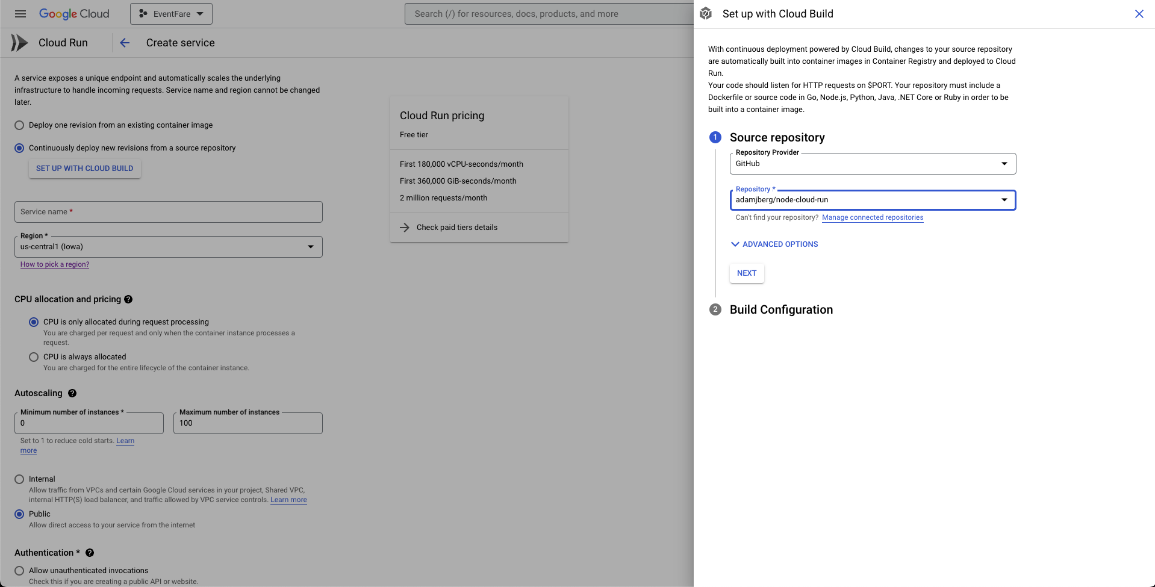
Task: Focus the Maximum number of instances field
Action: click(x=248, y=423)
